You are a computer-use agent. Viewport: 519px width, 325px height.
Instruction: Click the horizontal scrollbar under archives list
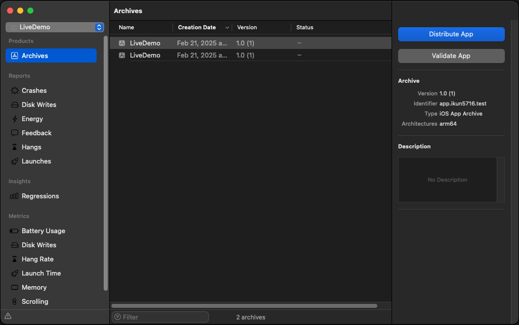pyautogui.click(x=244, y=306)
